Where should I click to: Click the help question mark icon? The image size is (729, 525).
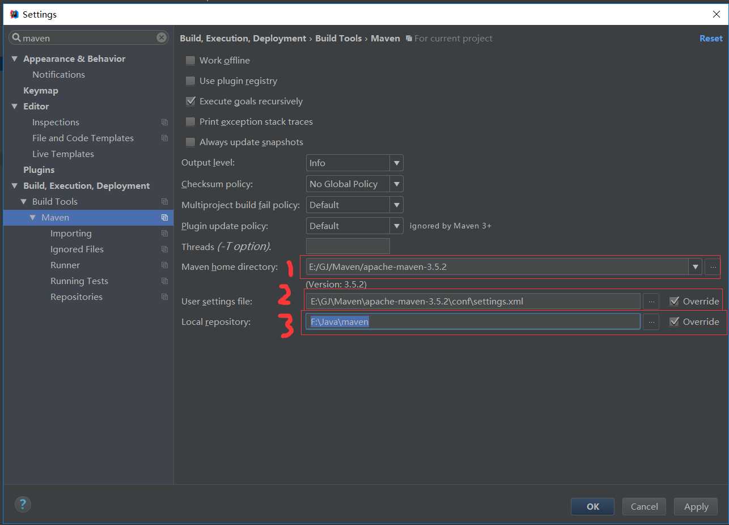(23, 504)
